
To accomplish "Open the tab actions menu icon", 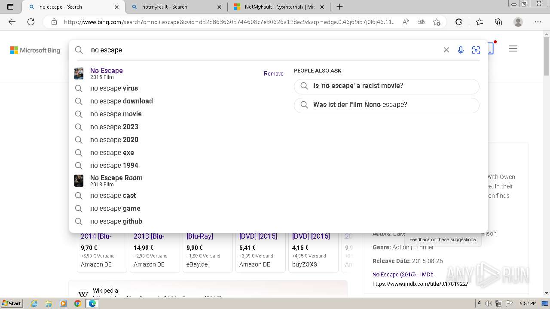I will 10,7.
